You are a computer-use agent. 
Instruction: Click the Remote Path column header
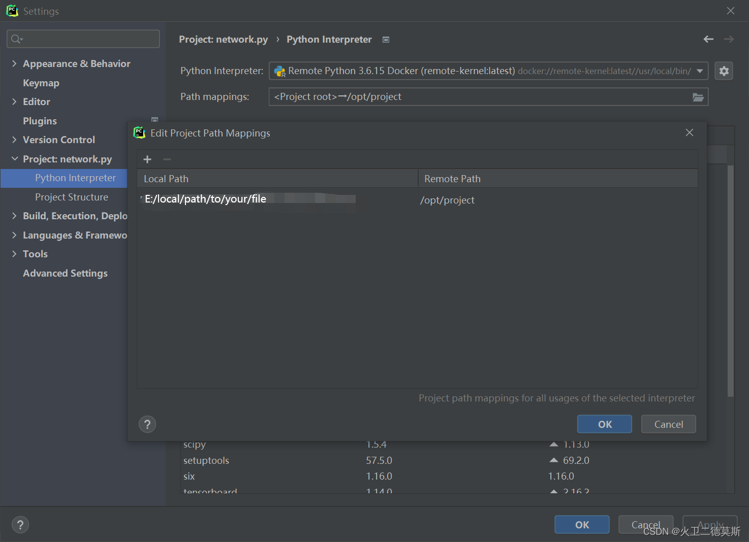[452, 178]
